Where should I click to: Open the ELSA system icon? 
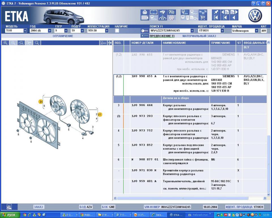[x=185, y=12]
